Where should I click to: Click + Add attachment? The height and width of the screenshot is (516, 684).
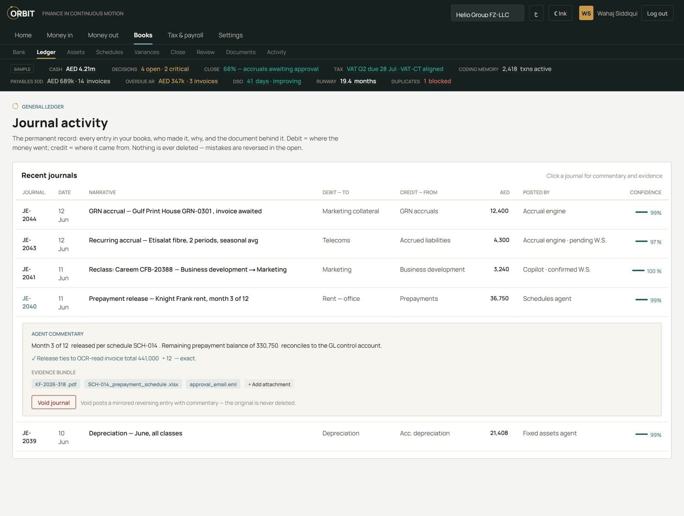(269, 384)
